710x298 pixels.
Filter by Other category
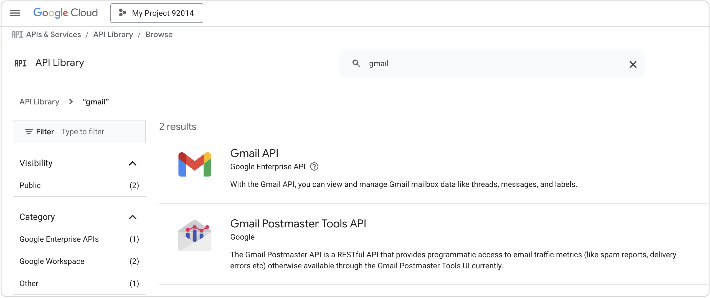click(x=29, y=283)
